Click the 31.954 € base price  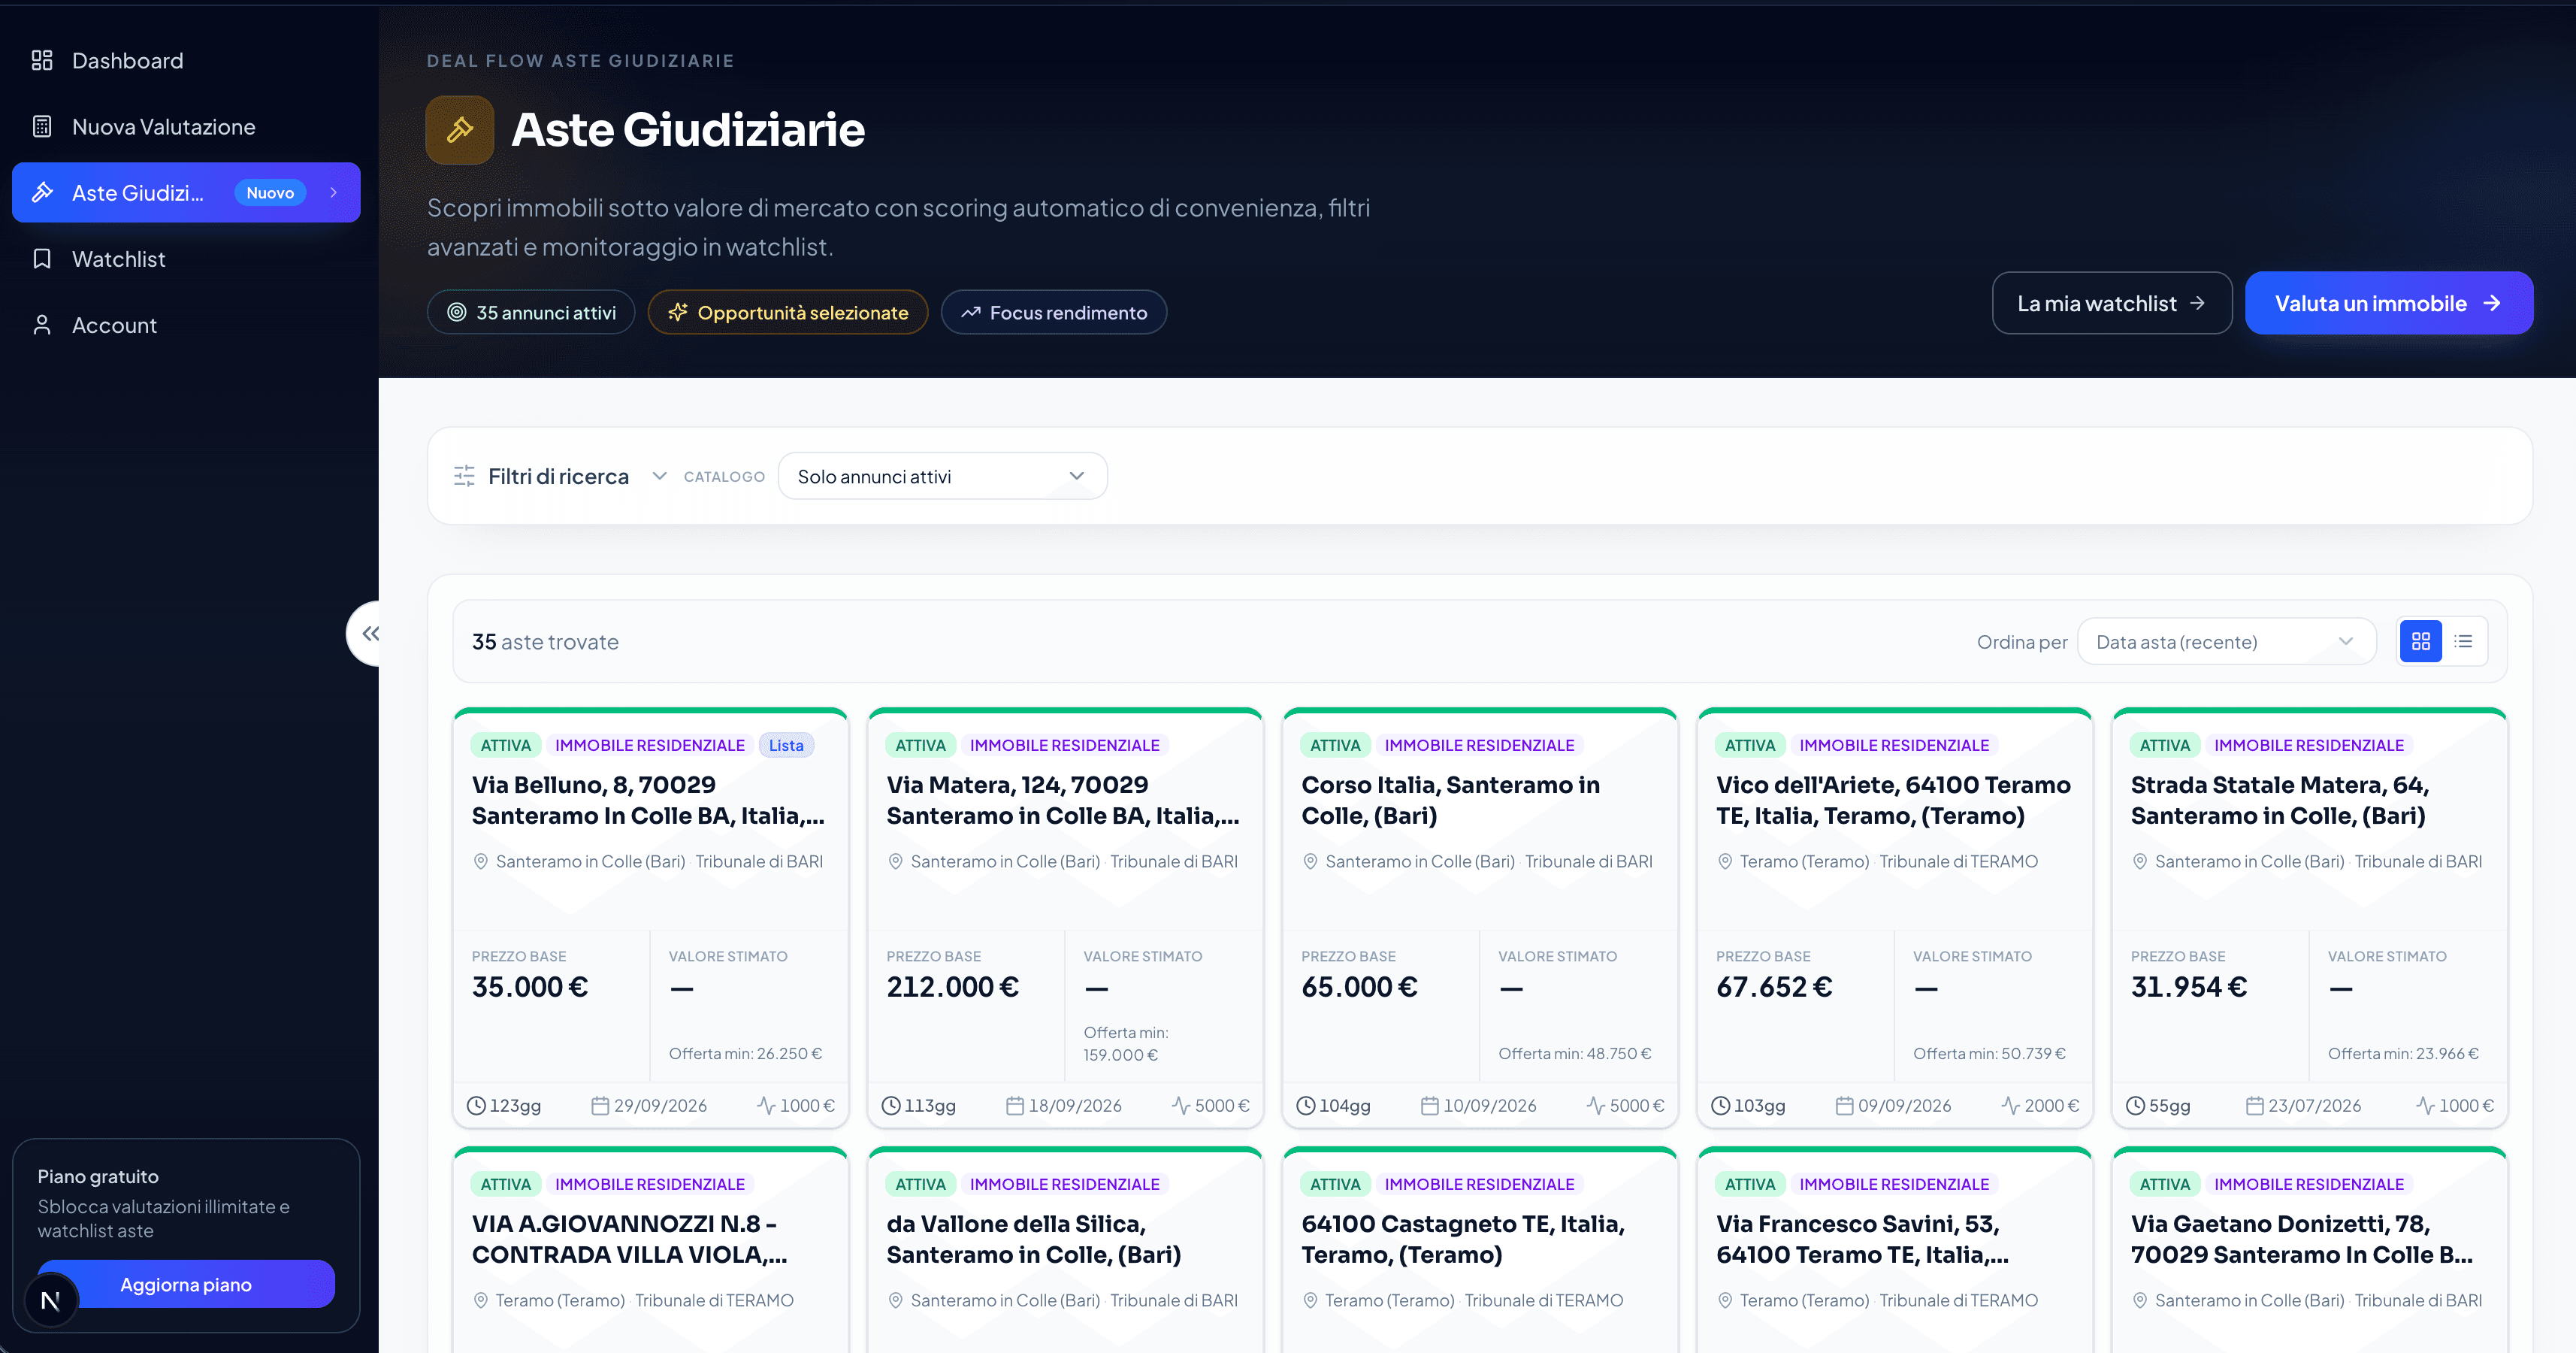click(x=2189, y=987)
